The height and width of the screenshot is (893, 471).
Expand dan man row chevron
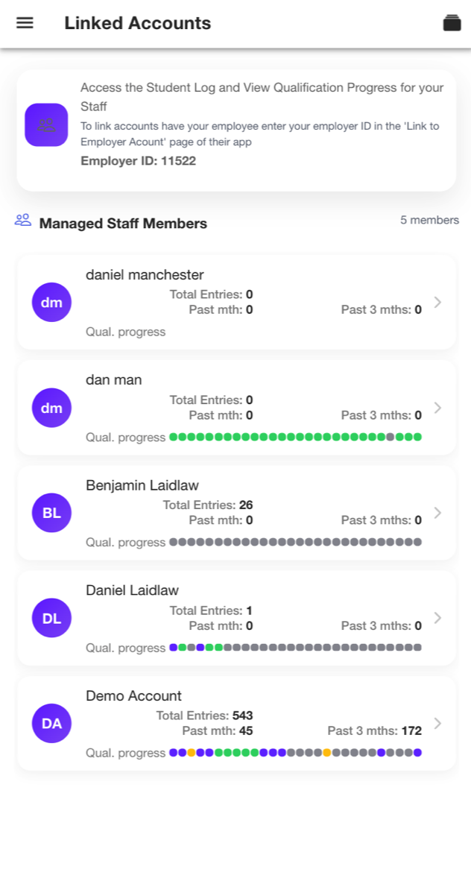[x=437, y=408]
